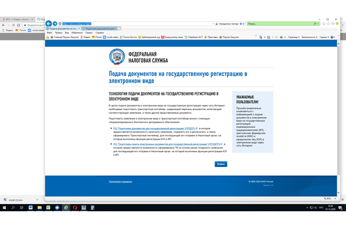346x229 pixels.
Task: Open the zoom level dropdown in status bar
Action: pos(335,199)
